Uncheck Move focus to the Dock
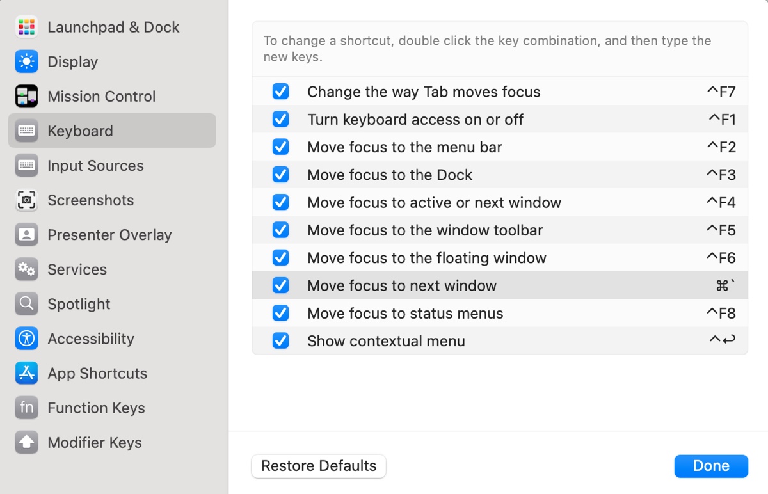Viewport: 768px width, 494px height. (x=280, y=175)
